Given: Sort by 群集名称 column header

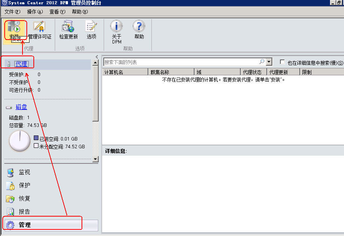Looking at the screenshot, I should (x=171, y=72).
